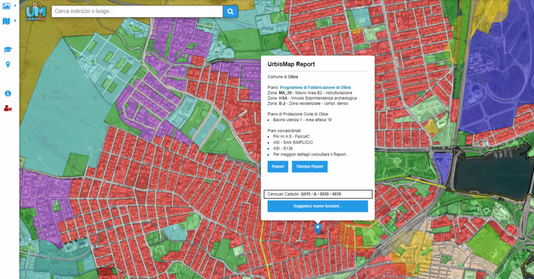Click the blue map marker pin
The width and height of the screenshot is (534, 279).
coord(318,229)
